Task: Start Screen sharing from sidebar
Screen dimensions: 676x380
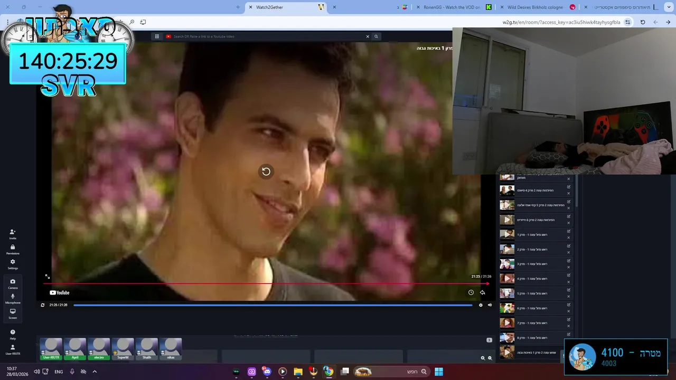Action: coord(13,313)
